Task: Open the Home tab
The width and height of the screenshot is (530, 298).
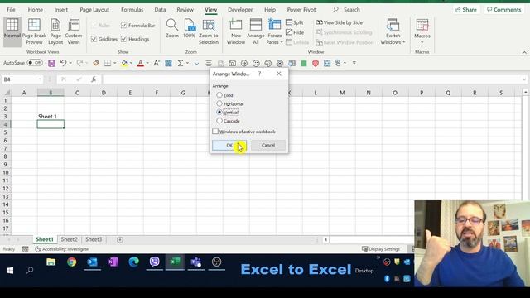Action: coord(35,10)
